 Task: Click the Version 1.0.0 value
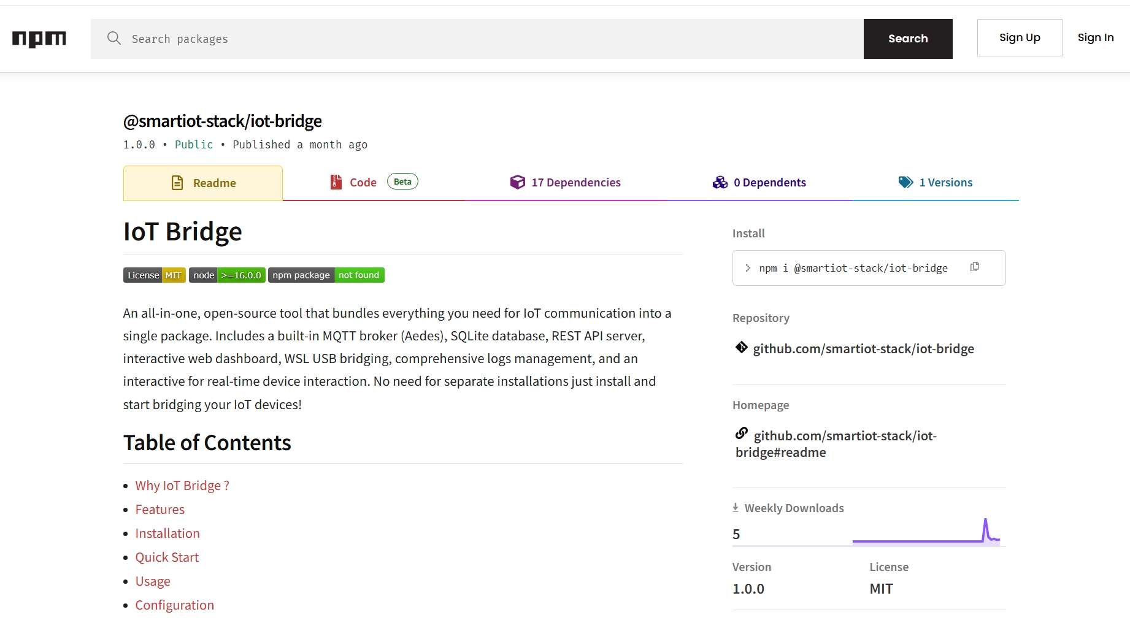pyautogui.click(x=748, y=589)
